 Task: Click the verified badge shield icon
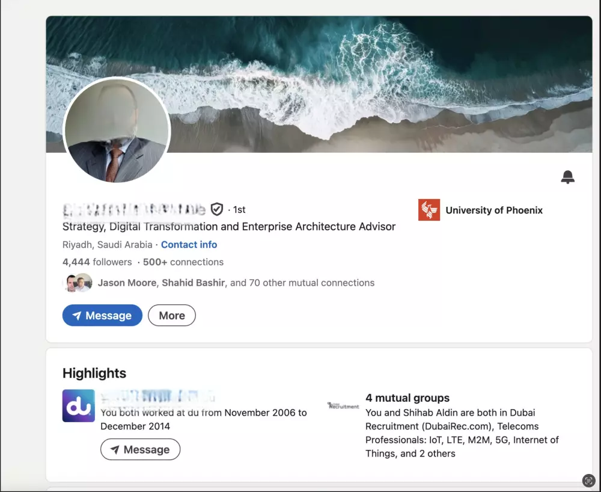216,209
